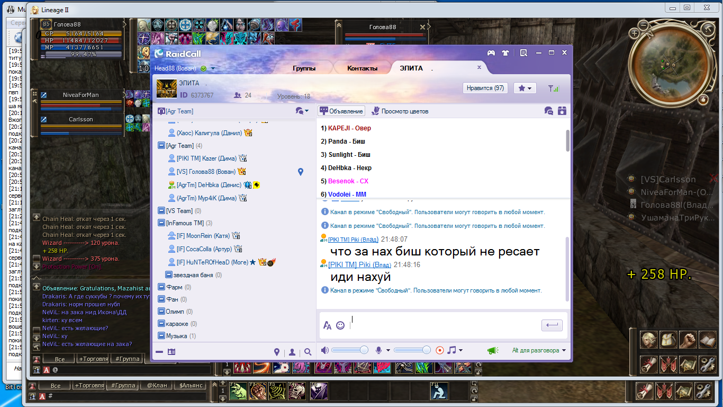The image size is (723, 407).
Task: Select user [PIKI TM] Kazer (Дима)
Action: [207, 158]
